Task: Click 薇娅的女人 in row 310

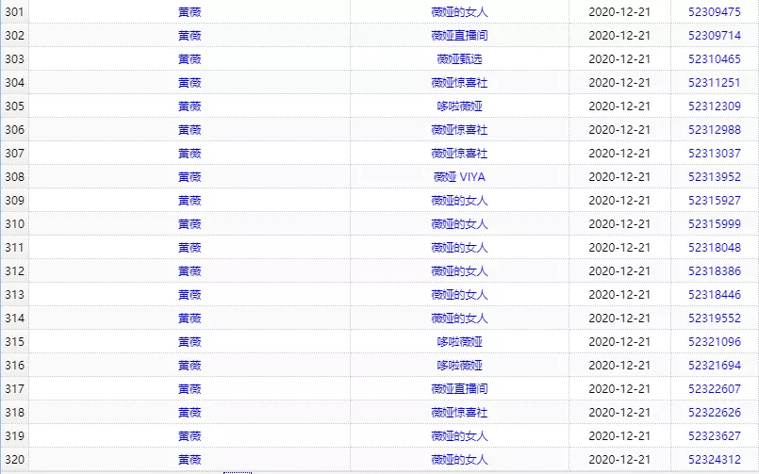Action: [x=459, y=224]
